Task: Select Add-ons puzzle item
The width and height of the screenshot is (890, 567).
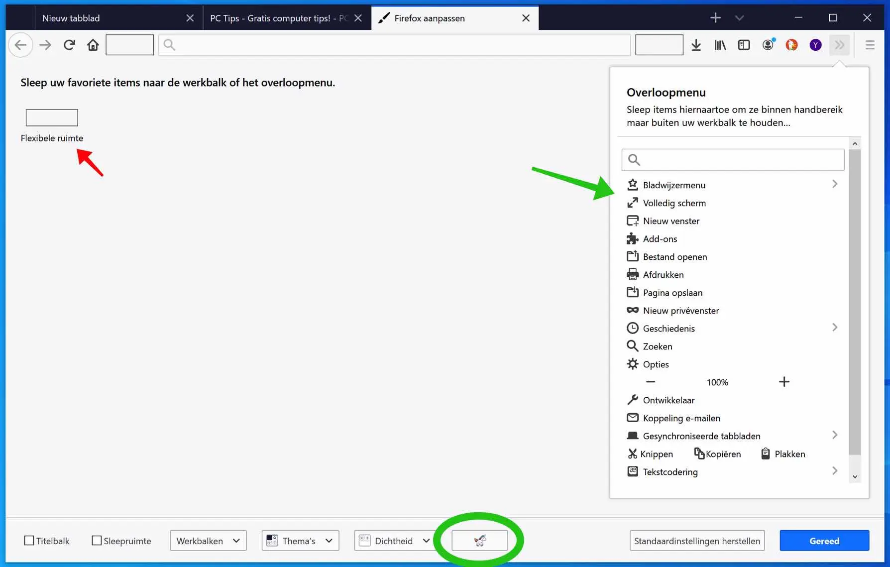Action: tap(733, 238)
